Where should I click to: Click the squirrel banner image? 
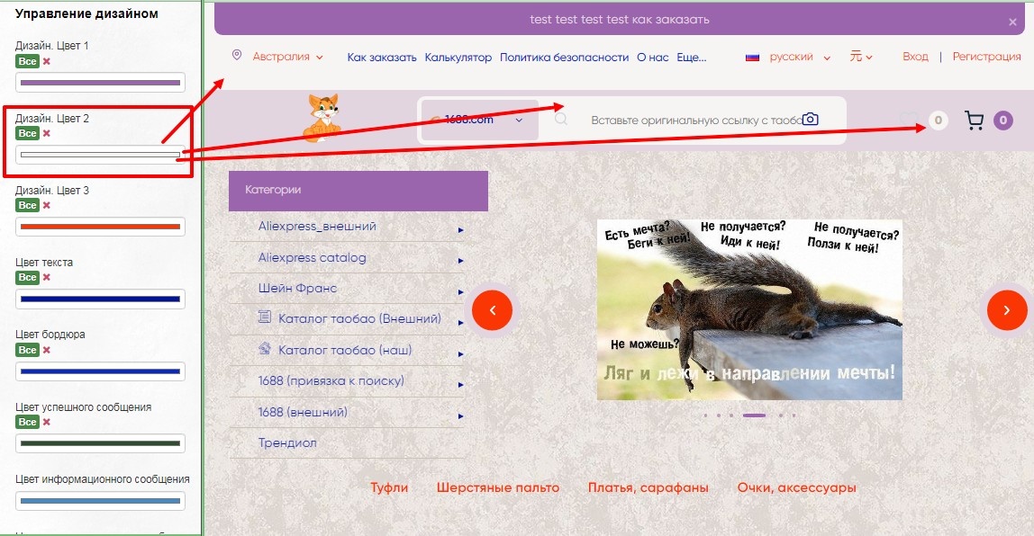749,309
